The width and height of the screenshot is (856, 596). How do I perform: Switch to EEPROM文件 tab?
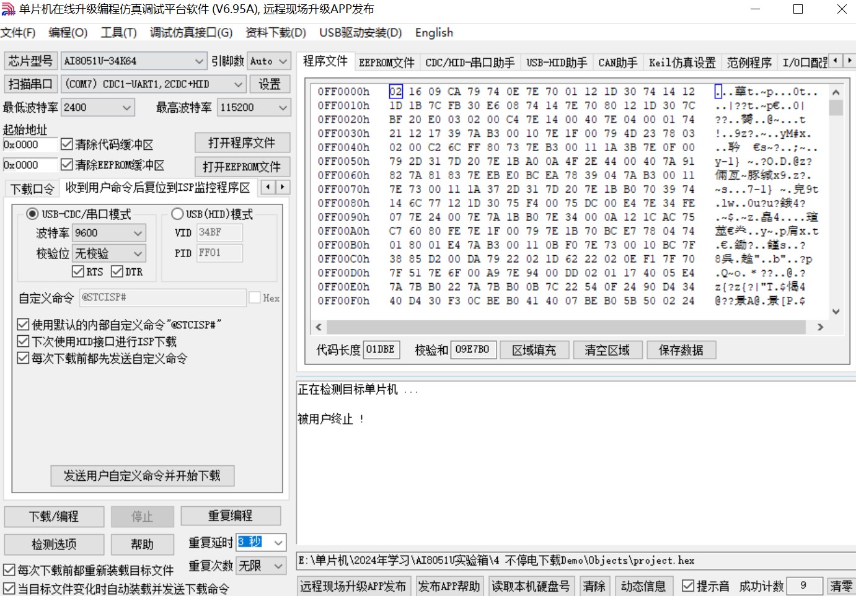tap(387, 63)
